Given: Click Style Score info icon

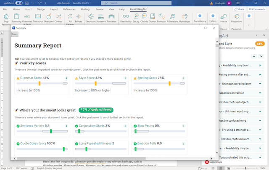Looking at the screenshot, I should 125,78.
